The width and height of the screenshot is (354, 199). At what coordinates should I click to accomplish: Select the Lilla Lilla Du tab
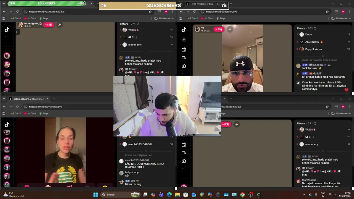point(28,99)
